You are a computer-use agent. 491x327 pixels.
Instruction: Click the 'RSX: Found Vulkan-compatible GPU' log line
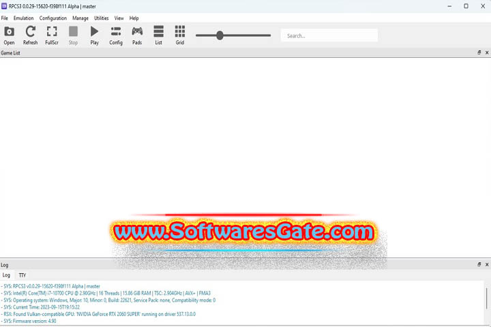[x=98, y=314]
